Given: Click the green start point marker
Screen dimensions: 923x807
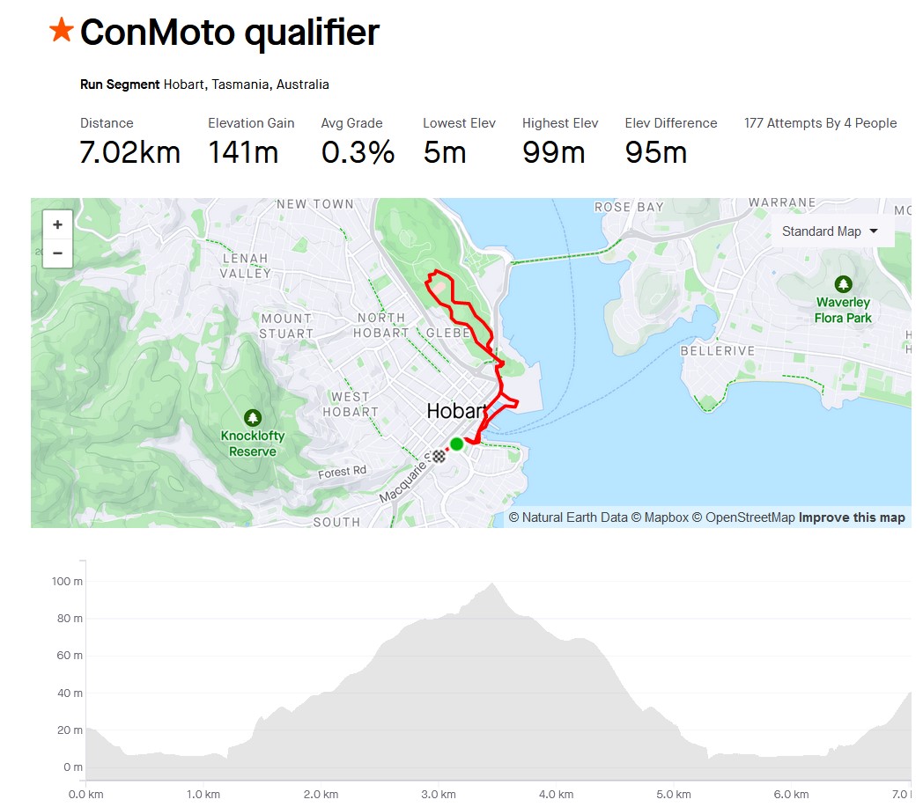Looking at the screenshot, I should tap(456, 444).
